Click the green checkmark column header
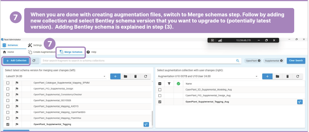Screen dimensions: 309x132 point(178,84)
